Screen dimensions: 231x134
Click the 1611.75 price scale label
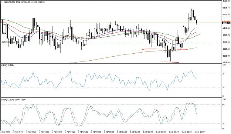click(x=226, y=35)
